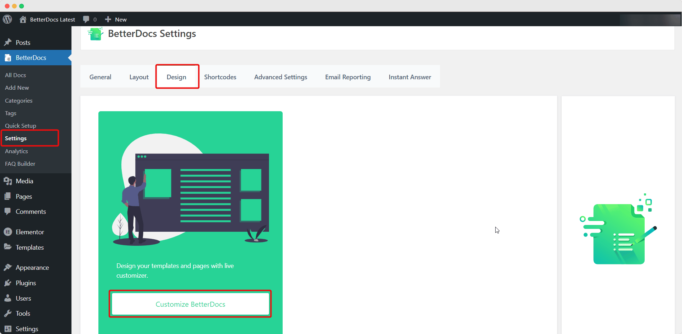Select FAQ Builder in the BetterDocs submenu
682x334 pixels.
click(20, 164)
